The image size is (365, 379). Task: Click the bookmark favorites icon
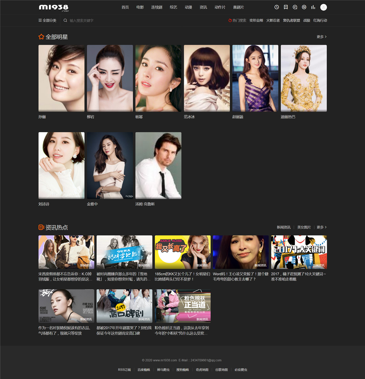(x=286, y=7)
